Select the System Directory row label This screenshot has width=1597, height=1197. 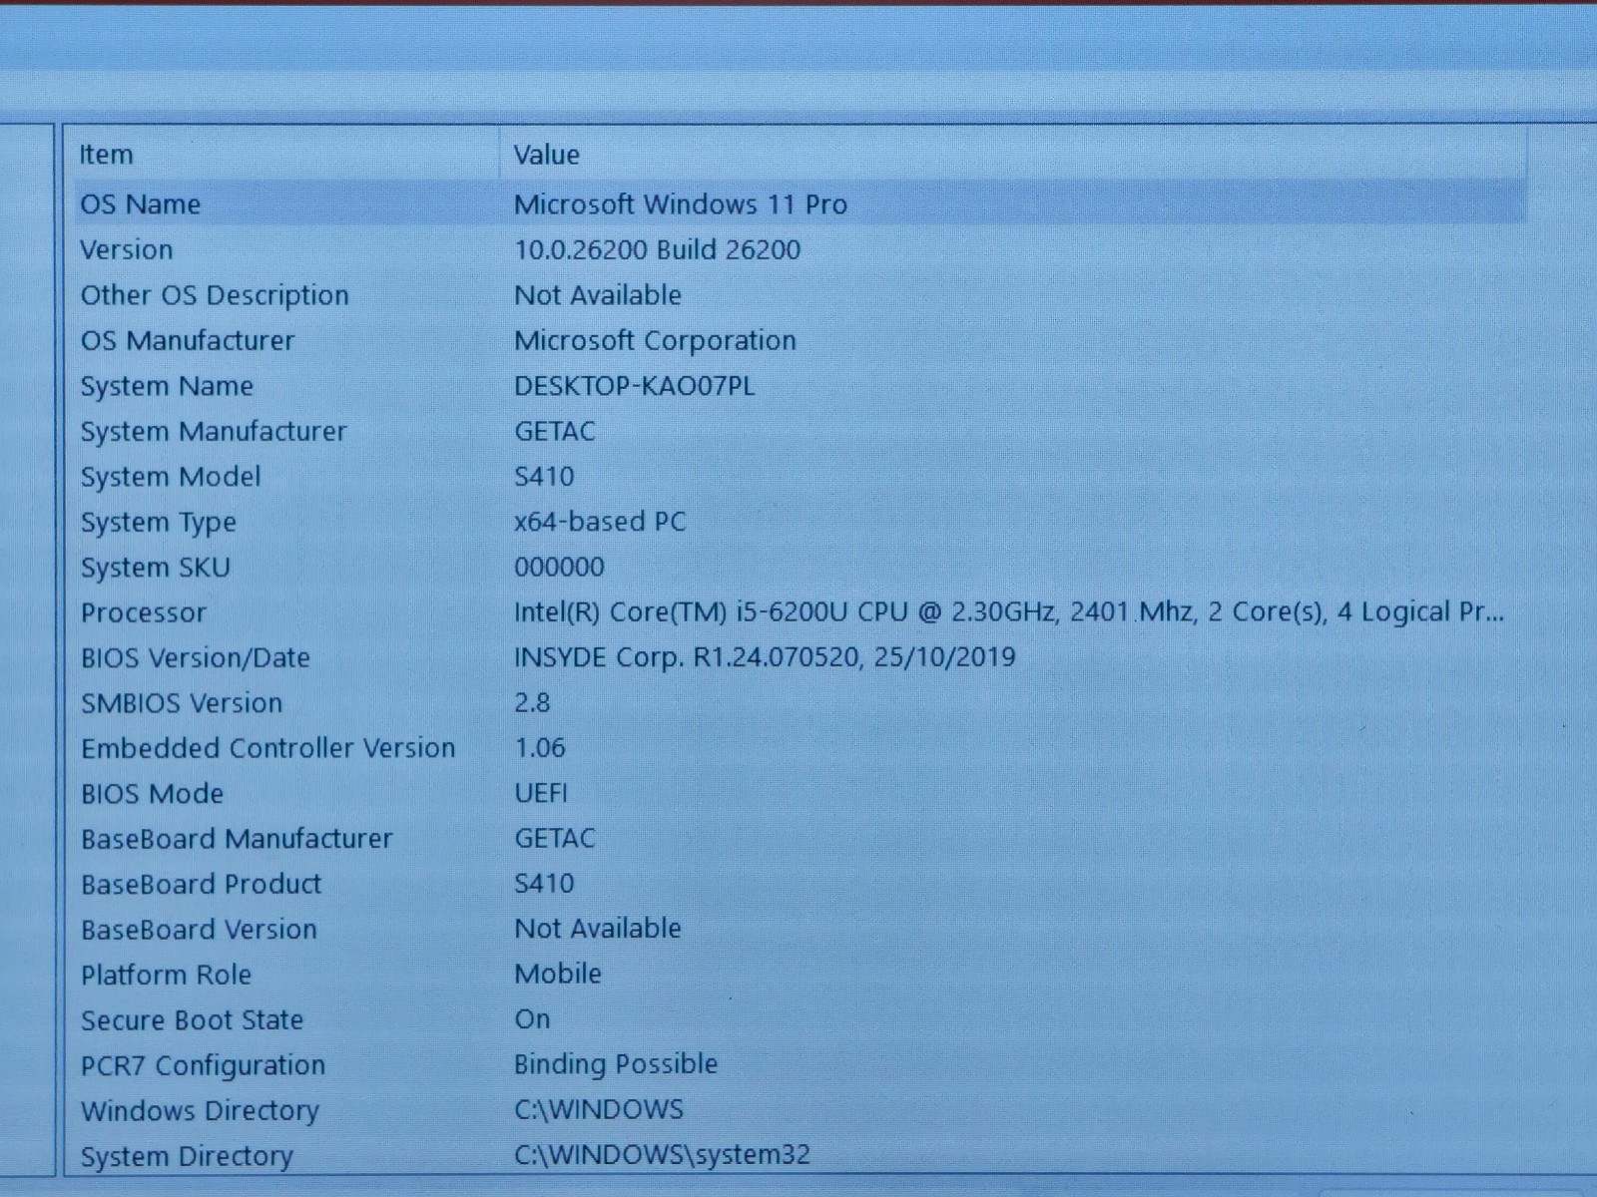(x=187, y=1157)
